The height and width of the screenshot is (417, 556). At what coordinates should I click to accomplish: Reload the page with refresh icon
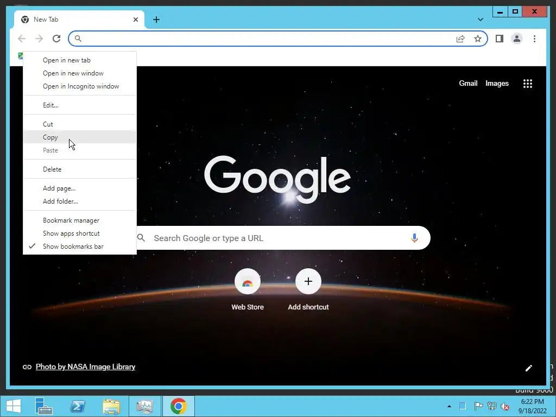click(56, 39)
